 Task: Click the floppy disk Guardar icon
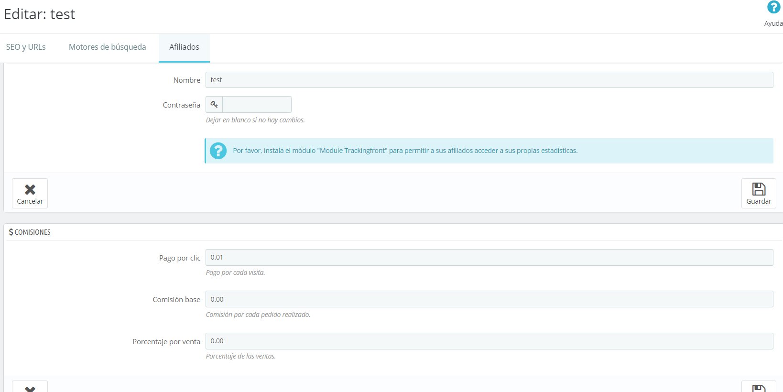point(759,189)
